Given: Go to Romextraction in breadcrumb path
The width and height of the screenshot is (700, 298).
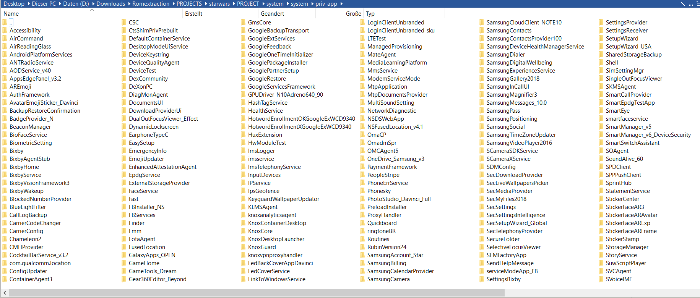Looking at the screenshot, I should coord(151,4).
